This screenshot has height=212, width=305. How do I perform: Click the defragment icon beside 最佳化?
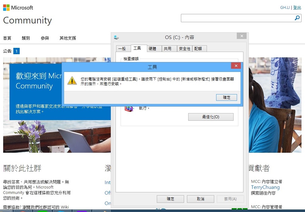coord(129,109)
